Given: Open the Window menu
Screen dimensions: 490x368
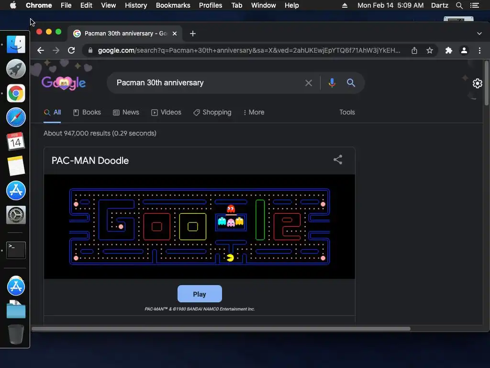Looking at the screenshot, I should tap(264, 5).
